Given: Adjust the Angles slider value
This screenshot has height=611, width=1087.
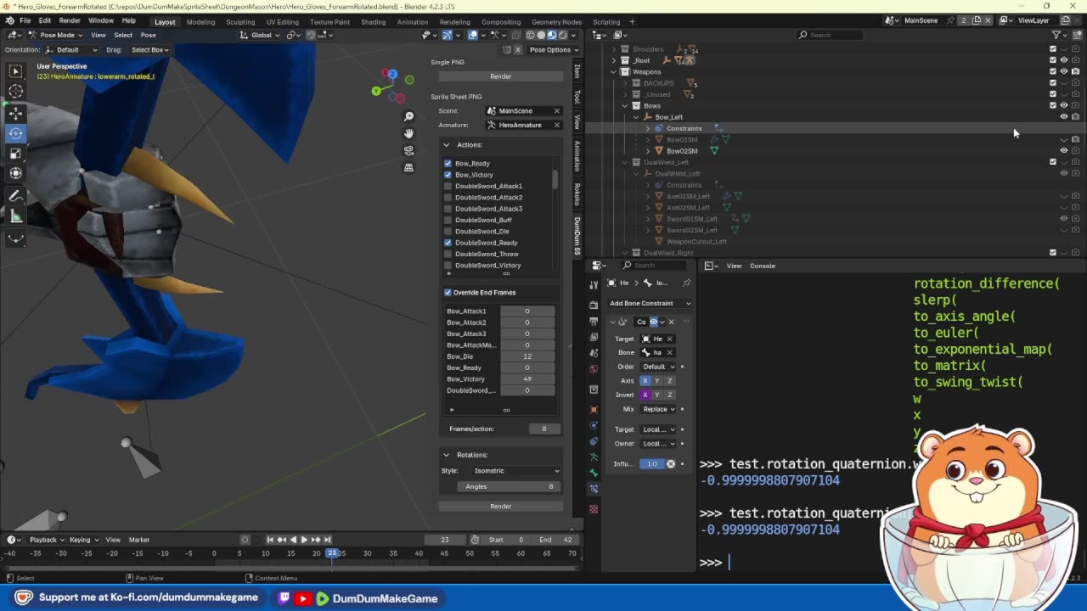Looking at the screenshot, I should (x=509, y=486).
